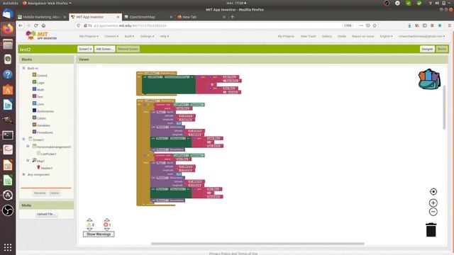Viewport: 454px width, 255px height.
Task: Open the Help dropdown menu
Action: pos(164,36)
